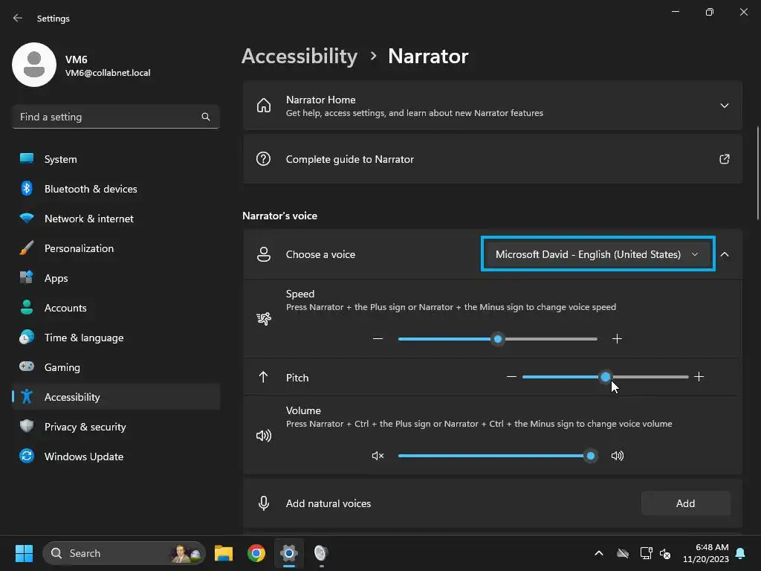Screen dimensions: 761x571
Task: Collapse the Choose a voice section
Action: 725,254
